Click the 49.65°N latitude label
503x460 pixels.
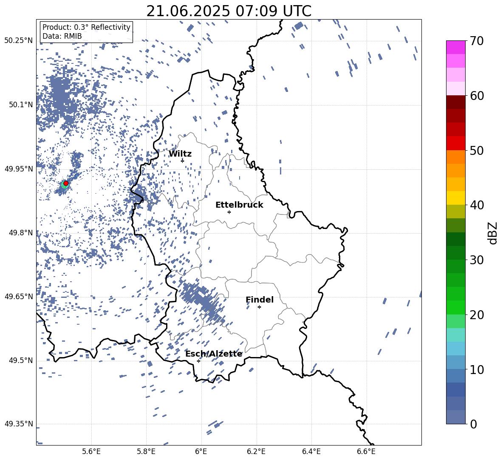pyautogui.click(x=18, y=296)
